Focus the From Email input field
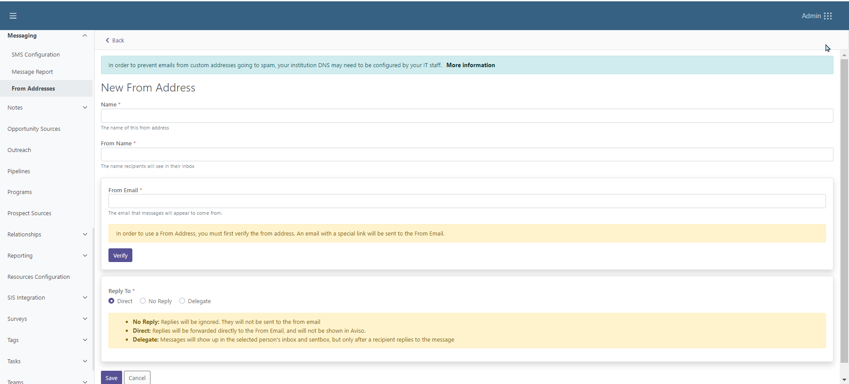 (x=467, y=201)
